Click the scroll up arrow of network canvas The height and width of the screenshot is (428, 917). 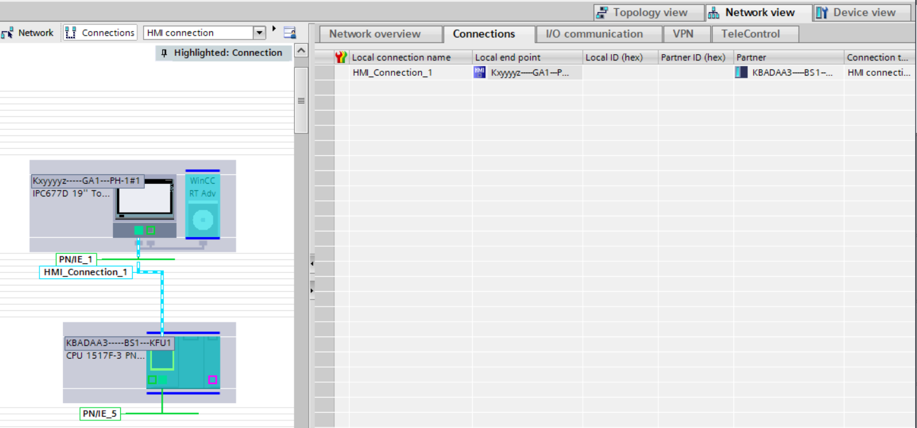click(x=301, y=50)
